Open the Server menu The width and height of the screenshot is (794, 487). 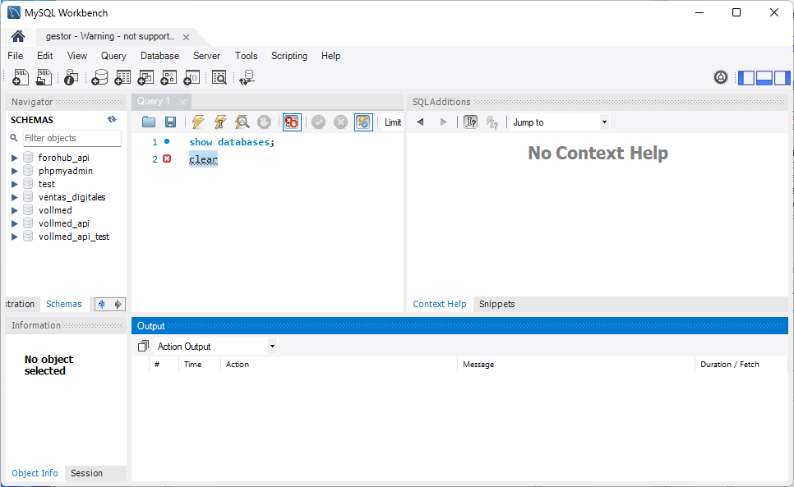[x=206, y=56]
